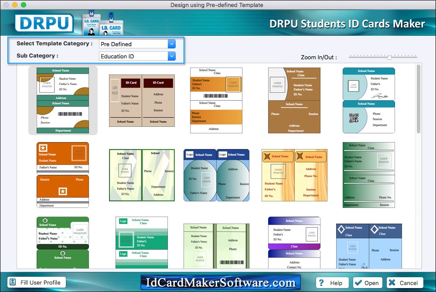This screenshot has width=436, height=292.
Task: Click the DRPU logo
Action: click(44, 23)
